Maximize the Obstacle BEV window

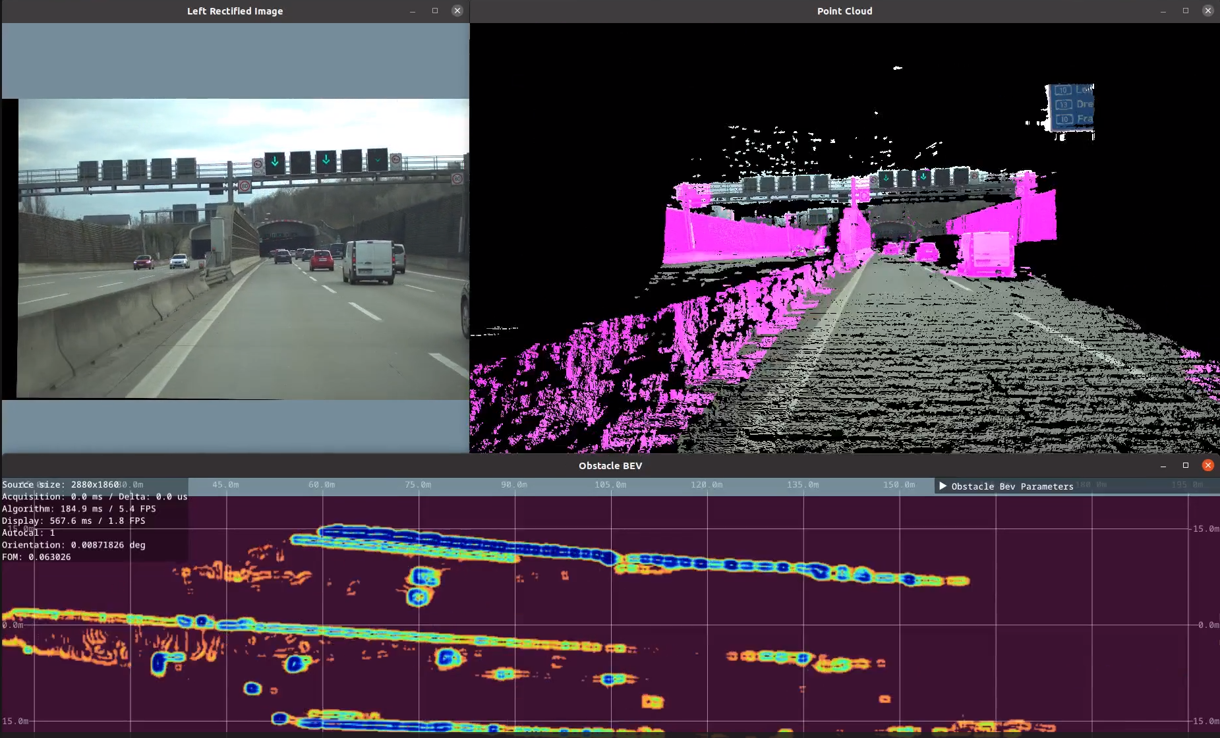click(1186, 465)
